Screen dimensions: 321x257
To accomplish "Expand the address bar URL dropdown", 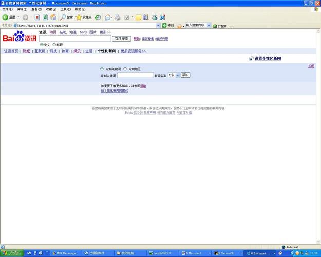I will (158, 25).
